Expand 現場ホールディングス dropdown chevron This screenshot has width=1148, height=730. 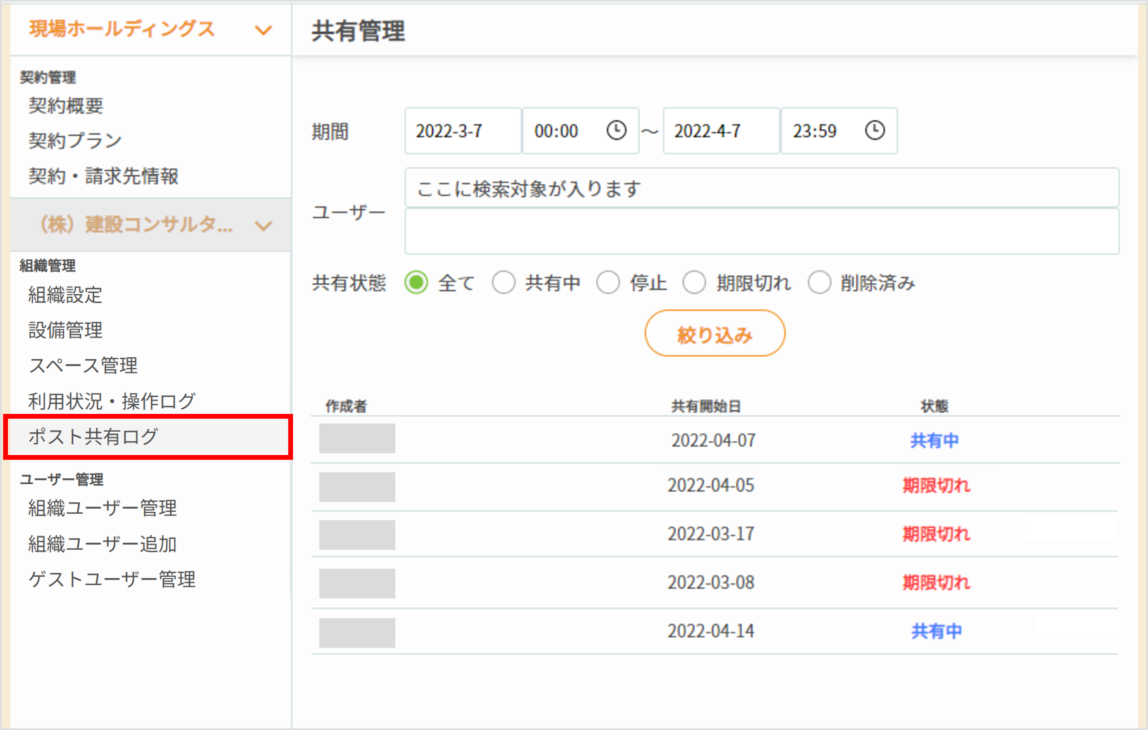coord(263,30)
